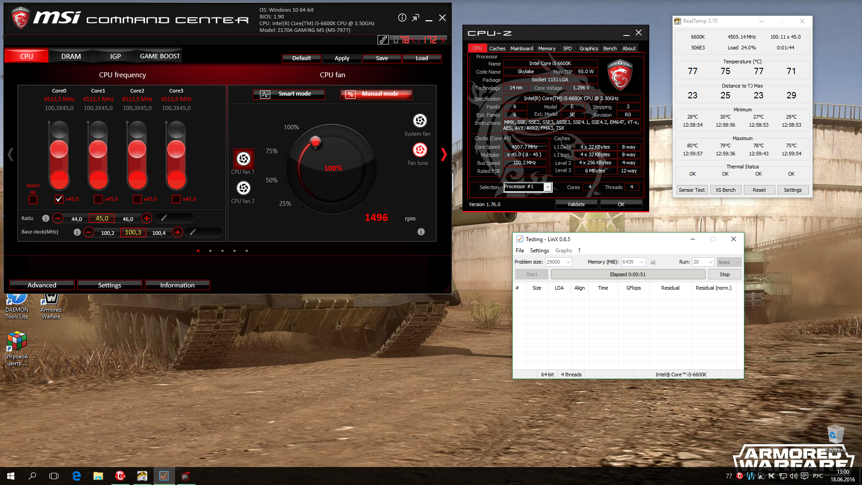
Task: Open the Memory (MiB) dropdown in LinX
Action: click(642, 262)
